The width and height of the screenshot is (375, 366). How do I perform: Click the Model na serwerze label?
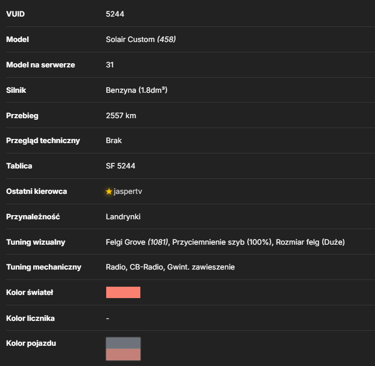(40, 65)
